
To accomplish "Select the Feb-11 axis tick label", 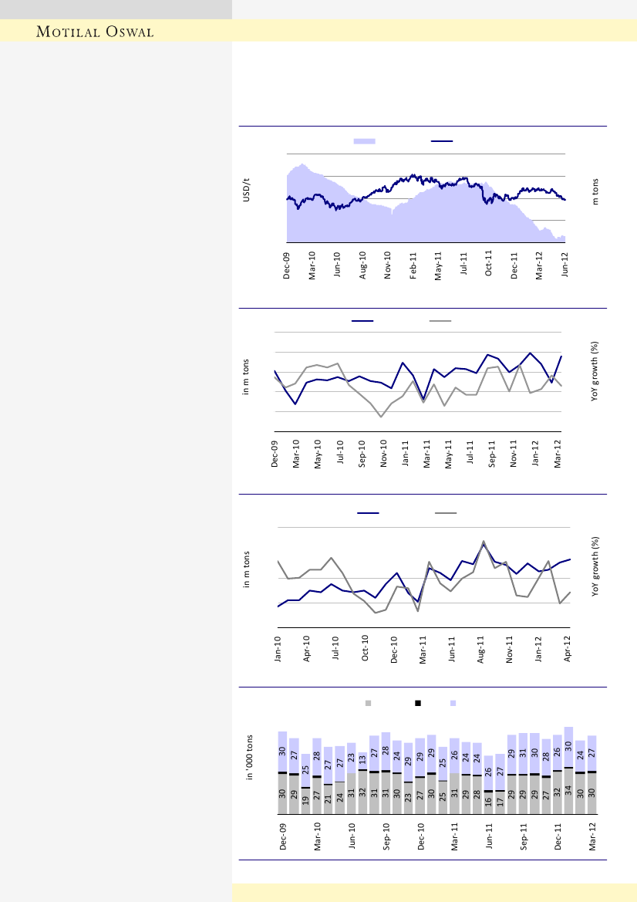I will click(x=413, y=264).
